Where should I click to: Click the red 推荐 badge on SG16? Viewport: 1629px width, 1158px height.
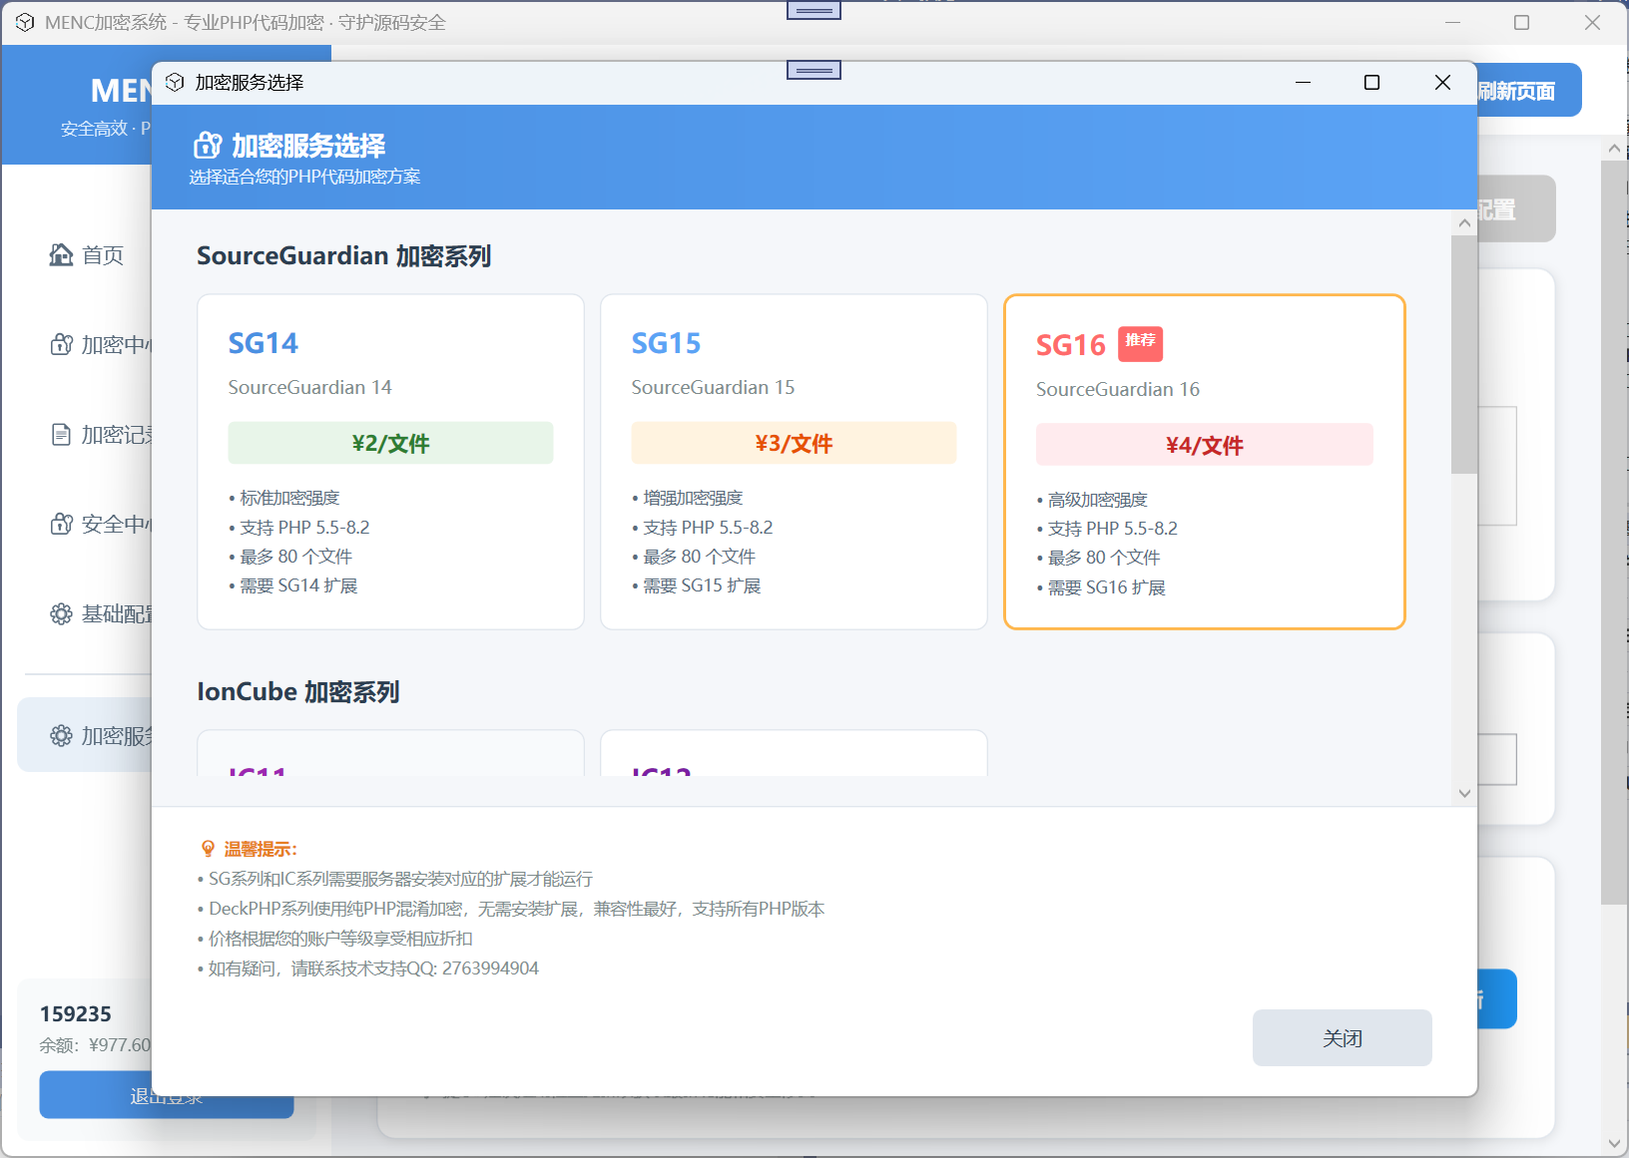pyautogui.click(x=1140, y=343)
